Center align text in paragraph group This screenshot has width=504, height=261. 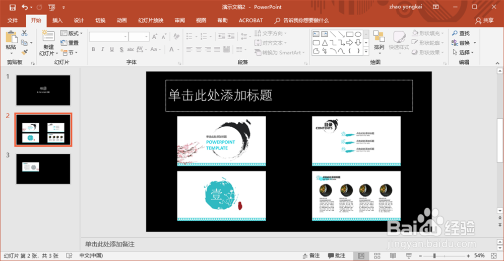(x=199, y=49)
